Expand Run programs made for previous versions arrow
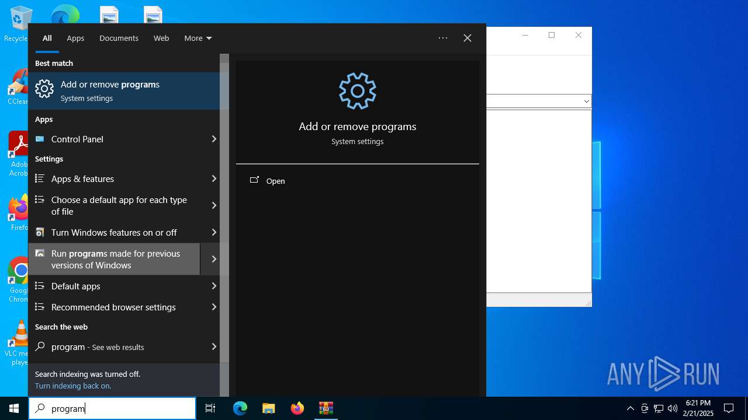748x420 pixels. (214, 259)
